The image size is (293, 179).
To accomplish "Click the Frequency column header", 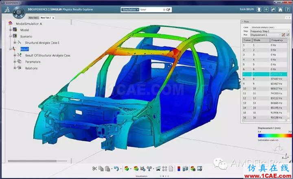I will pos(279,40).
